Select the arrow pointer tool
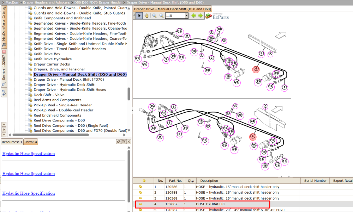Screen dimensions: 353x212 click(139, 16)
